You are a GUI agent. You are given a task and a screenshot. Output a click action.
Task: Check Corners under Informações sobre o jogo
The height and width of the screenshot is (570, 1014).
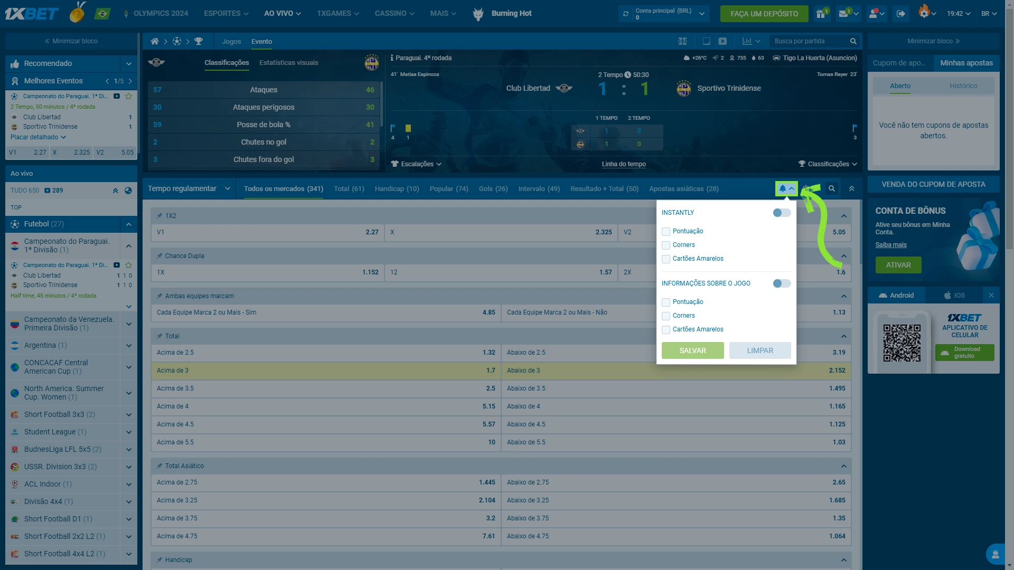tap(666, 316)
